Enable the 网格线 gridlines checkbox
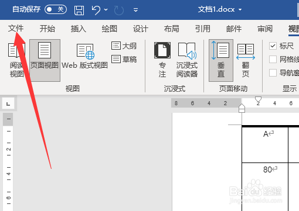Image resolution: width=299 pixels, height=211 pixels. pos(273,59)
